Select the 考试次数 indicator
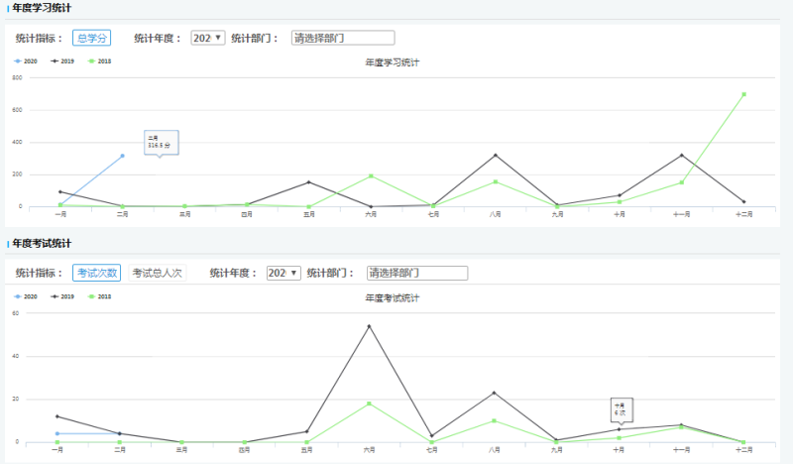The image size is (793, 464). [x=97, y=273]
